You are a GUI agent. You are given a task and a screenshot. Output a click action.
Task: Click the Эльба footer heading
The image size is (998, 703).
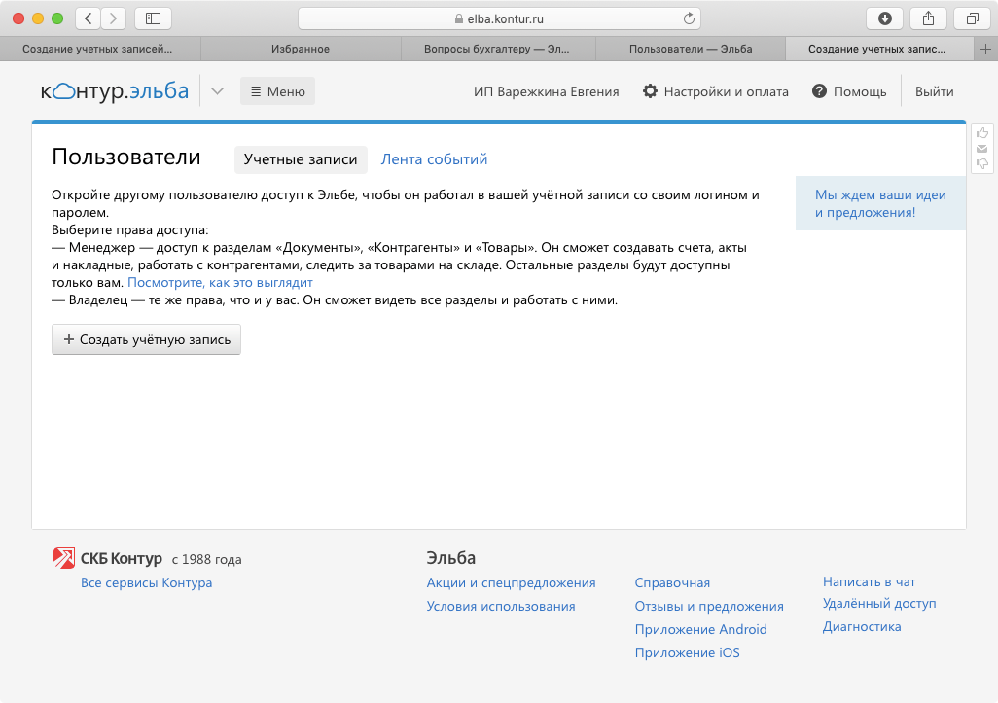(450, 558)
